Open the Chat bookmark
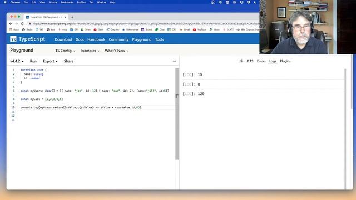356x200 pixels. tap(160, 29)
